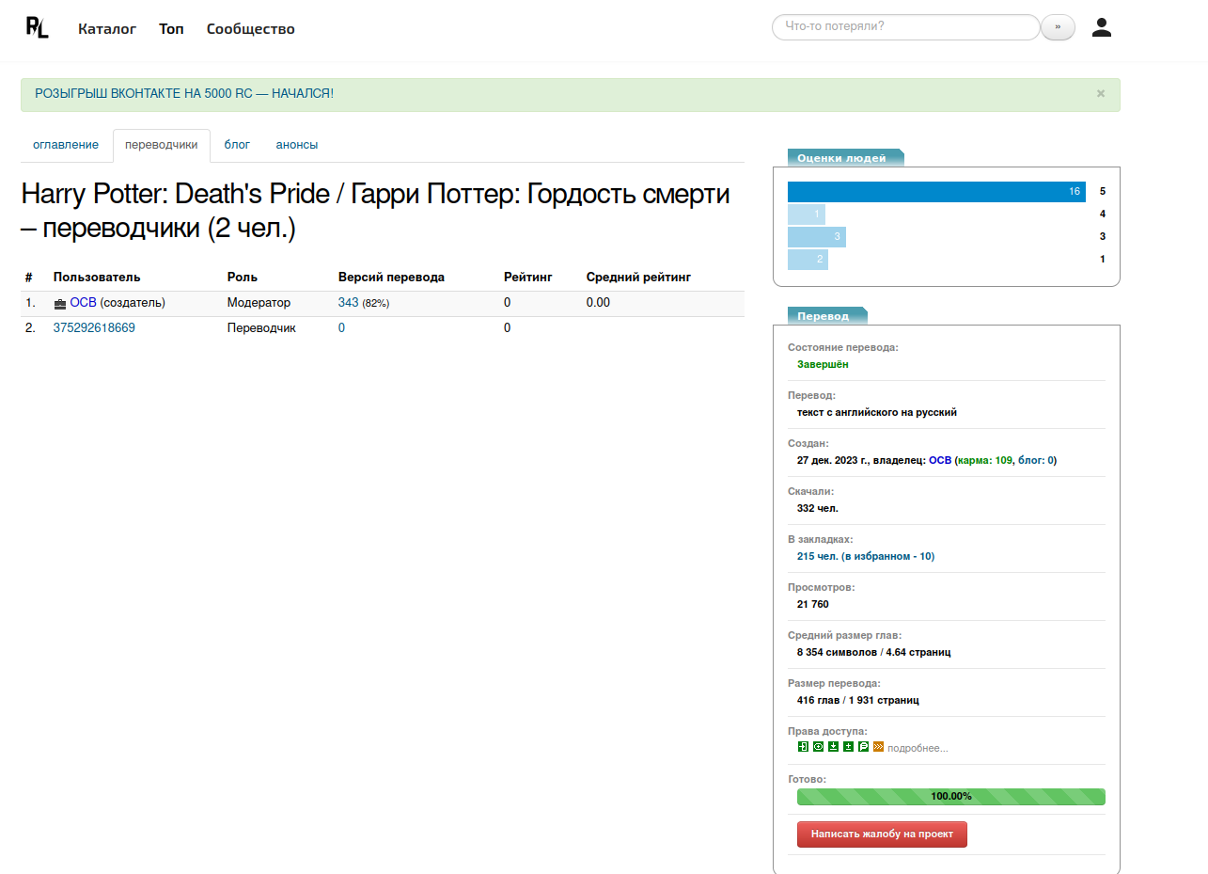The height and width of the screenshot is (874, 1208).
Task: Click the plus-minus rating access icon
Action: tap(848, 747)
